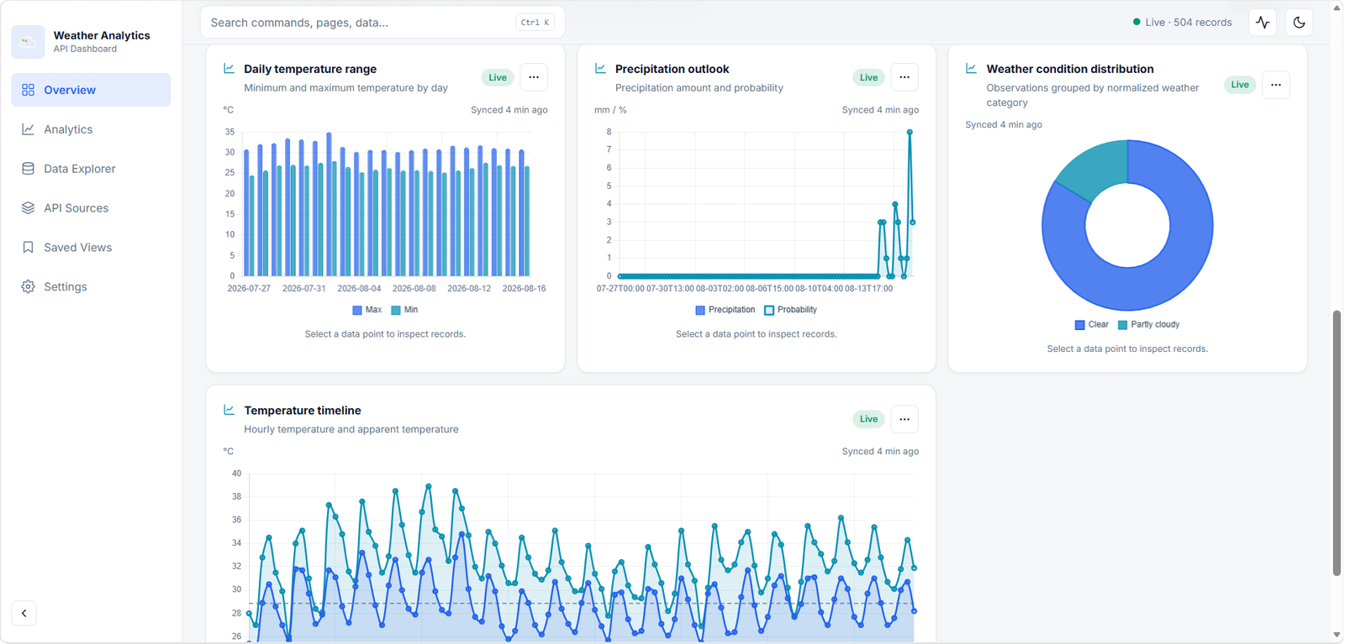Toggle Precipitation series legend swatch
The width and height of the screenshot is (1345, 644).
tap(700, 311)
